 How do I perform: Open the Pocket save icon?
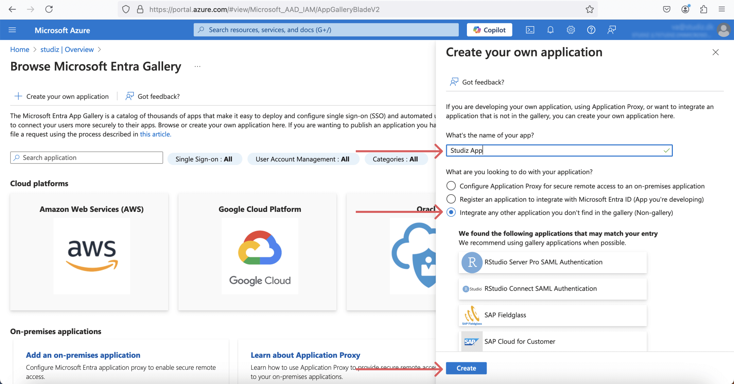666,9
